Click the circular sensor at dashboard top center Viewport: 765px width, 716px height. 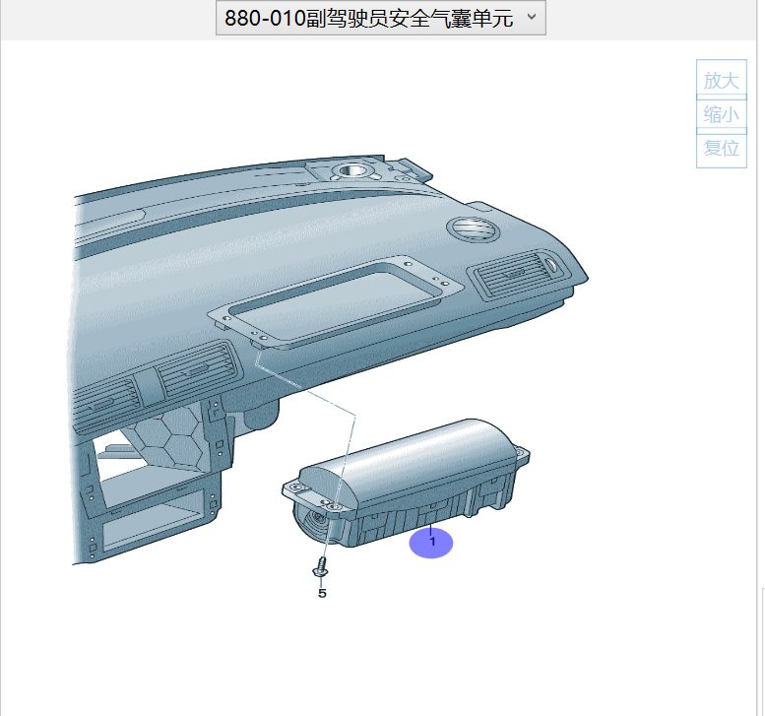[x=352, y=172]
